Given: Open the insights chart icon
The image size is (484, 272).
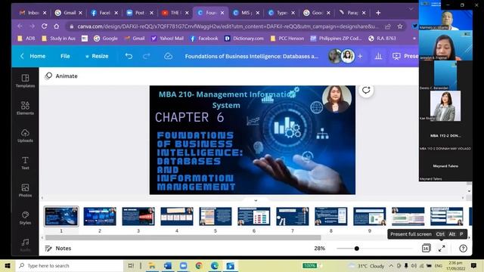Looking at the screenshot, I should [378, 56].
